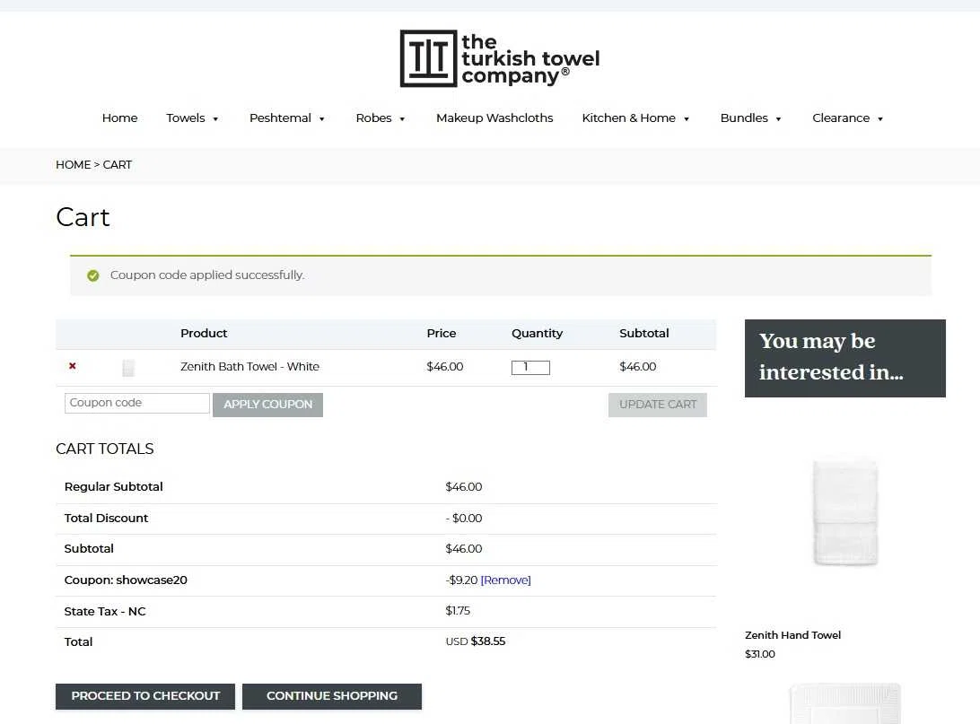The height and width of the screenshot is (724, 980).
Task: Click the Apply Coupon button
Action: pyautogui.click(x=267, y=405)
